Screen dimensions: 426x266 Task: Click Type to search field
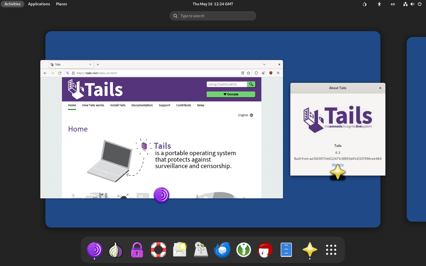click(213, 16)
